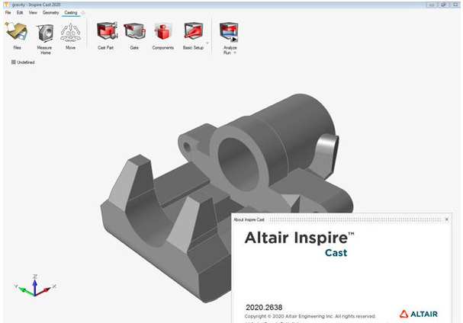The image size is (463, 323).
Task: Click the Altair Engineering copyright line
Action: coord(310,316)
